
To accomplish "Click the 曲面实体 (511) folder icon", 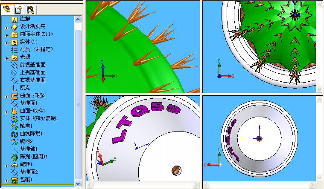I will (x=14, y=34).
